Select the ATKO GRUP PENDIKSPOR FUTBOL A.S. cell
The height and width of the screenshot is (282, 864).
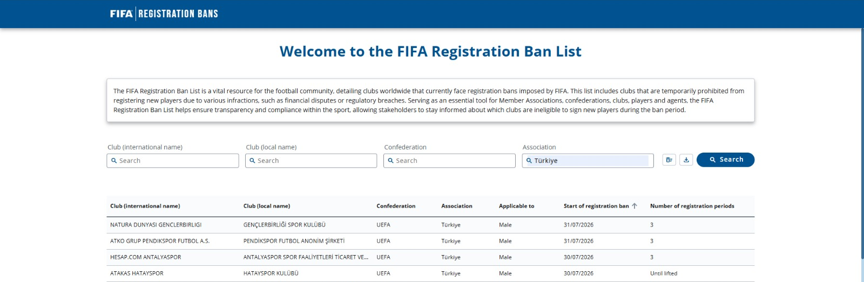[160, 241]
